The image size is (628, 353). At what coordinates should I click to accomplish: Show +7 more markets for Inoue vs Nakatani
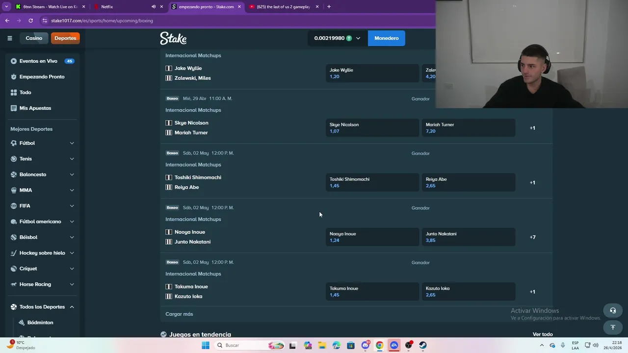532,237
